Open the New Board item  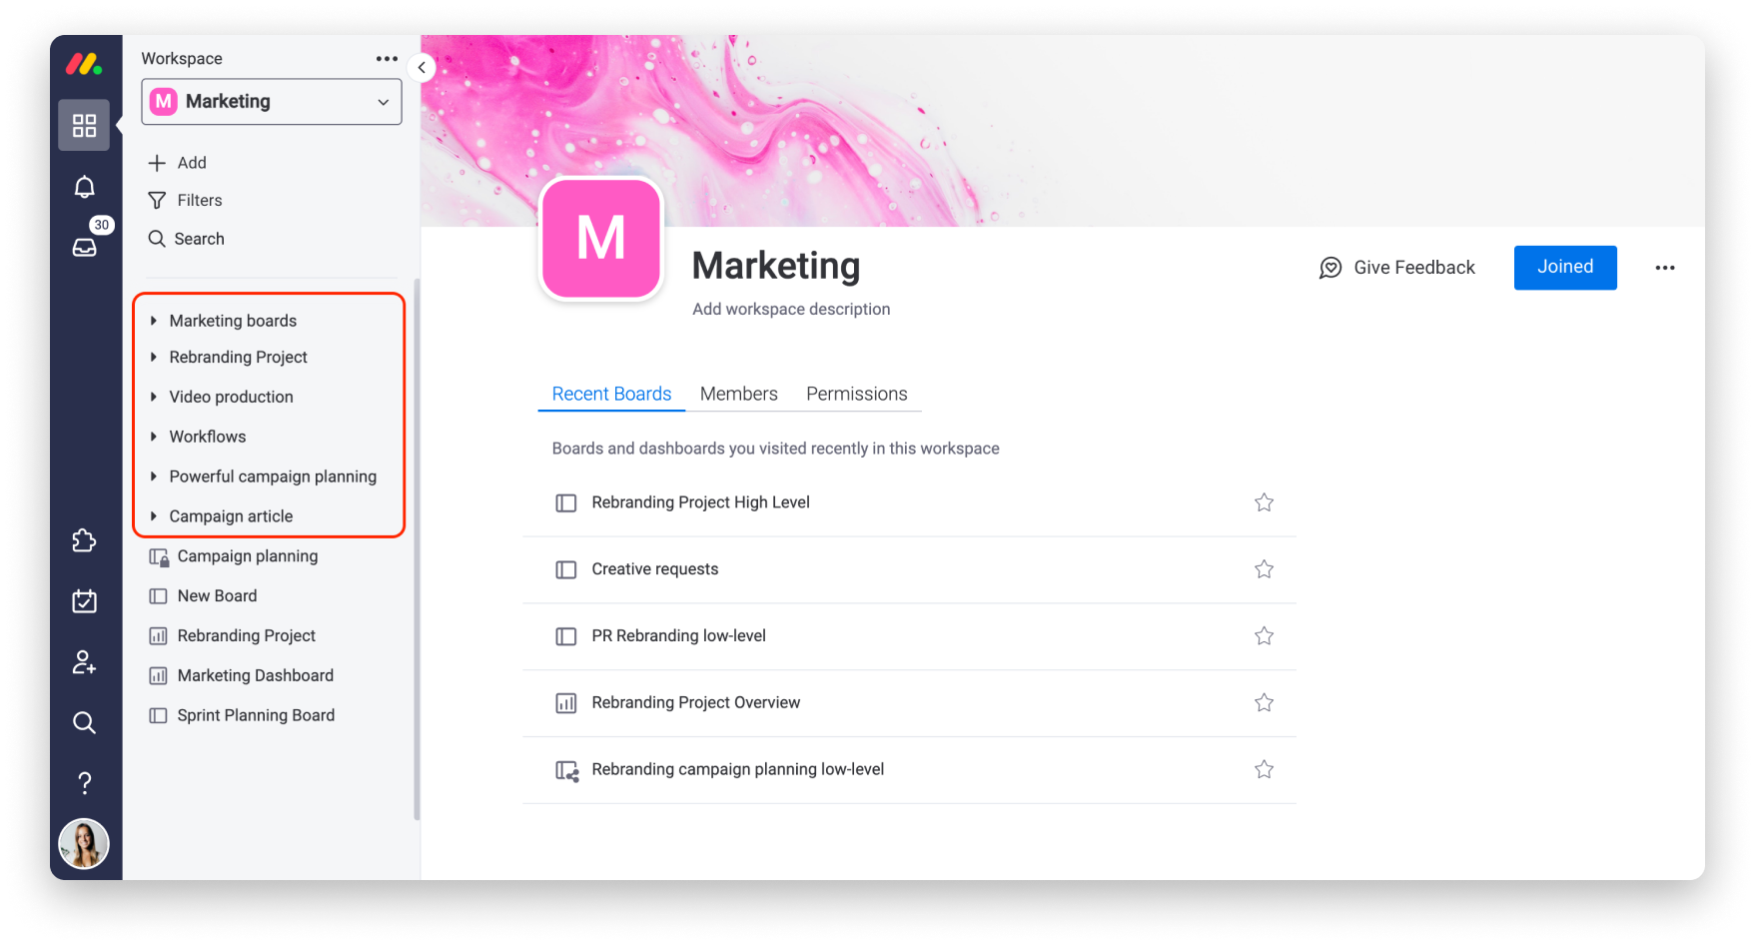(x=217, y=596)
